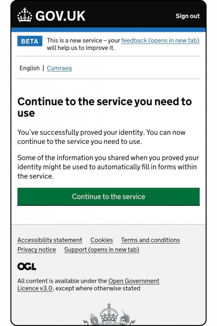Select the English language option
The image size is (217, 326).
click(30, 68)
